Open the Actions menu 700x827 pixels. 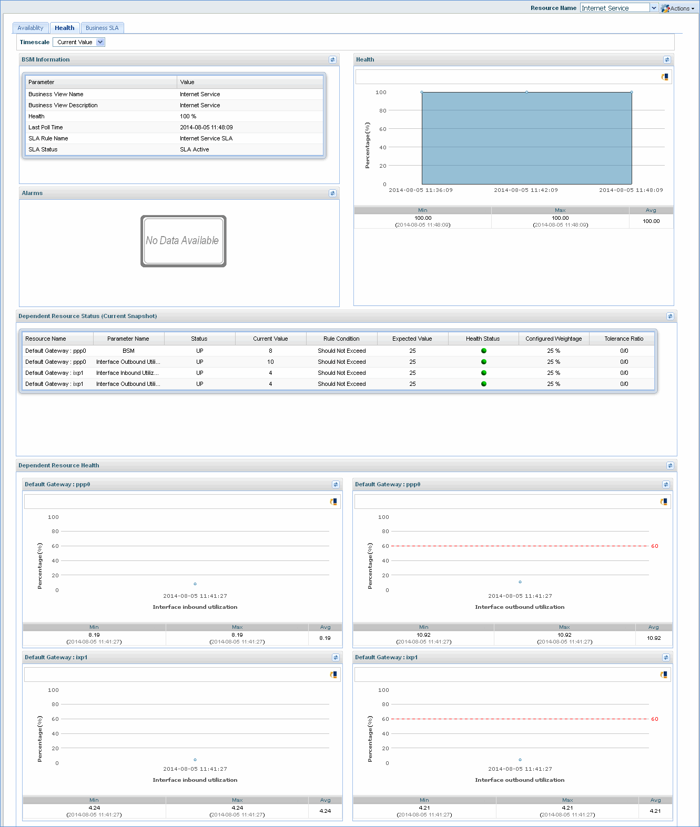(x=679, y=8)
